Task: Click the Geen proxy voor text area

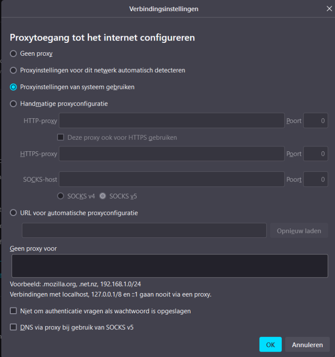Action: [170, 266]
